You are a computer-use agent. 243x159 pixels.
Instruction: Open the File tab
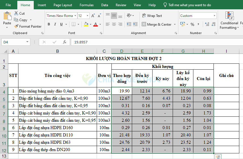(8, 5)
